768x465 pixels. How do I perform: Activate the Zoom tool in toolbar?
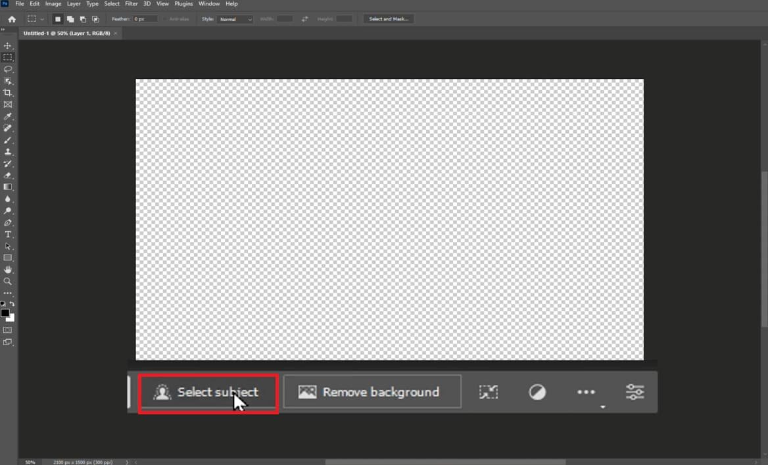8,281
